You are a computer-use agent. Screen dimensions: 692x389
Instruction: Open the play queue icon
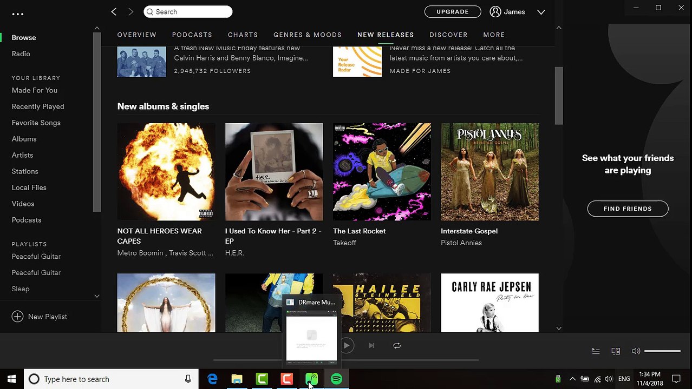(x=596, y=351)
